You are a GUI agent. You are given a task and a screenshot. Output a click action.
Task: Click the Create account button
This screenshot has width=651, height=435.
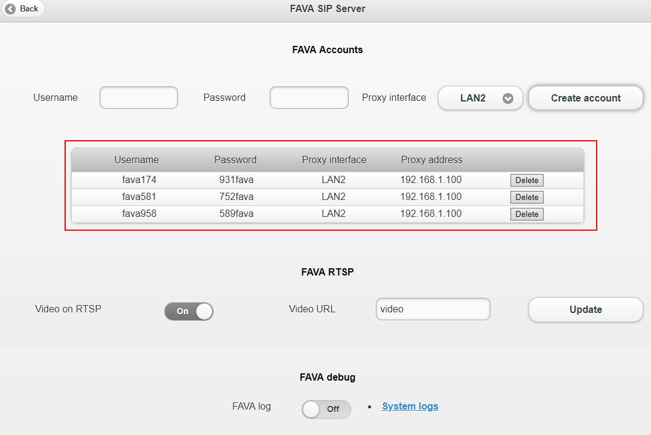click(x=585, y=98)
